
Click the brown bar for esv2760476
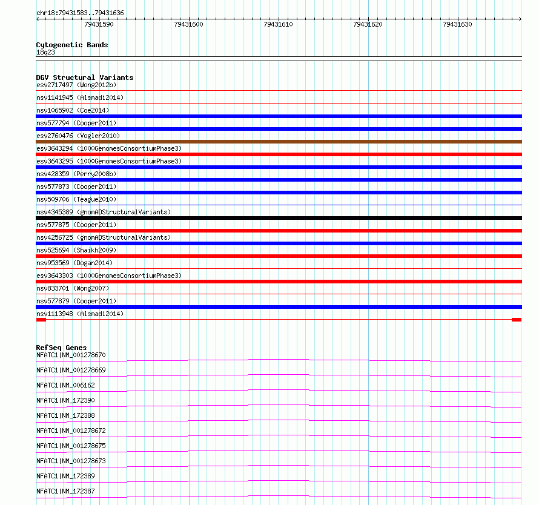tap(279, 142)
